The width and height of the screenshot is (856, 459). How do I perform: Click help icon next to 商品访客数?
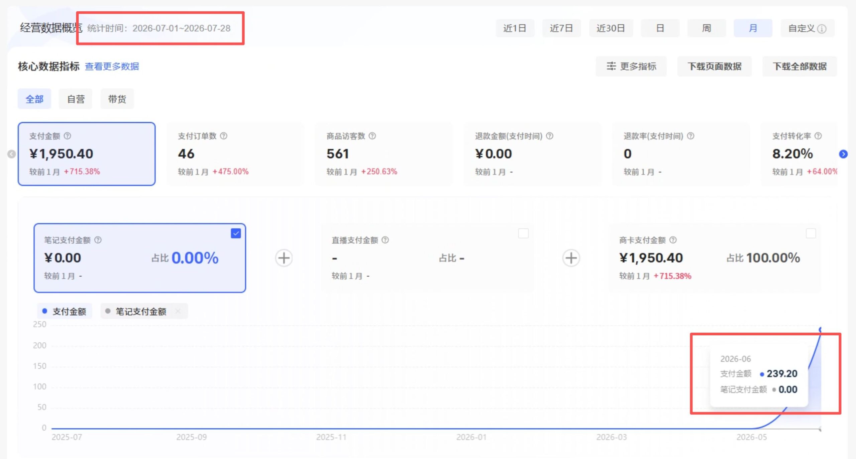(x=372, y=136)
